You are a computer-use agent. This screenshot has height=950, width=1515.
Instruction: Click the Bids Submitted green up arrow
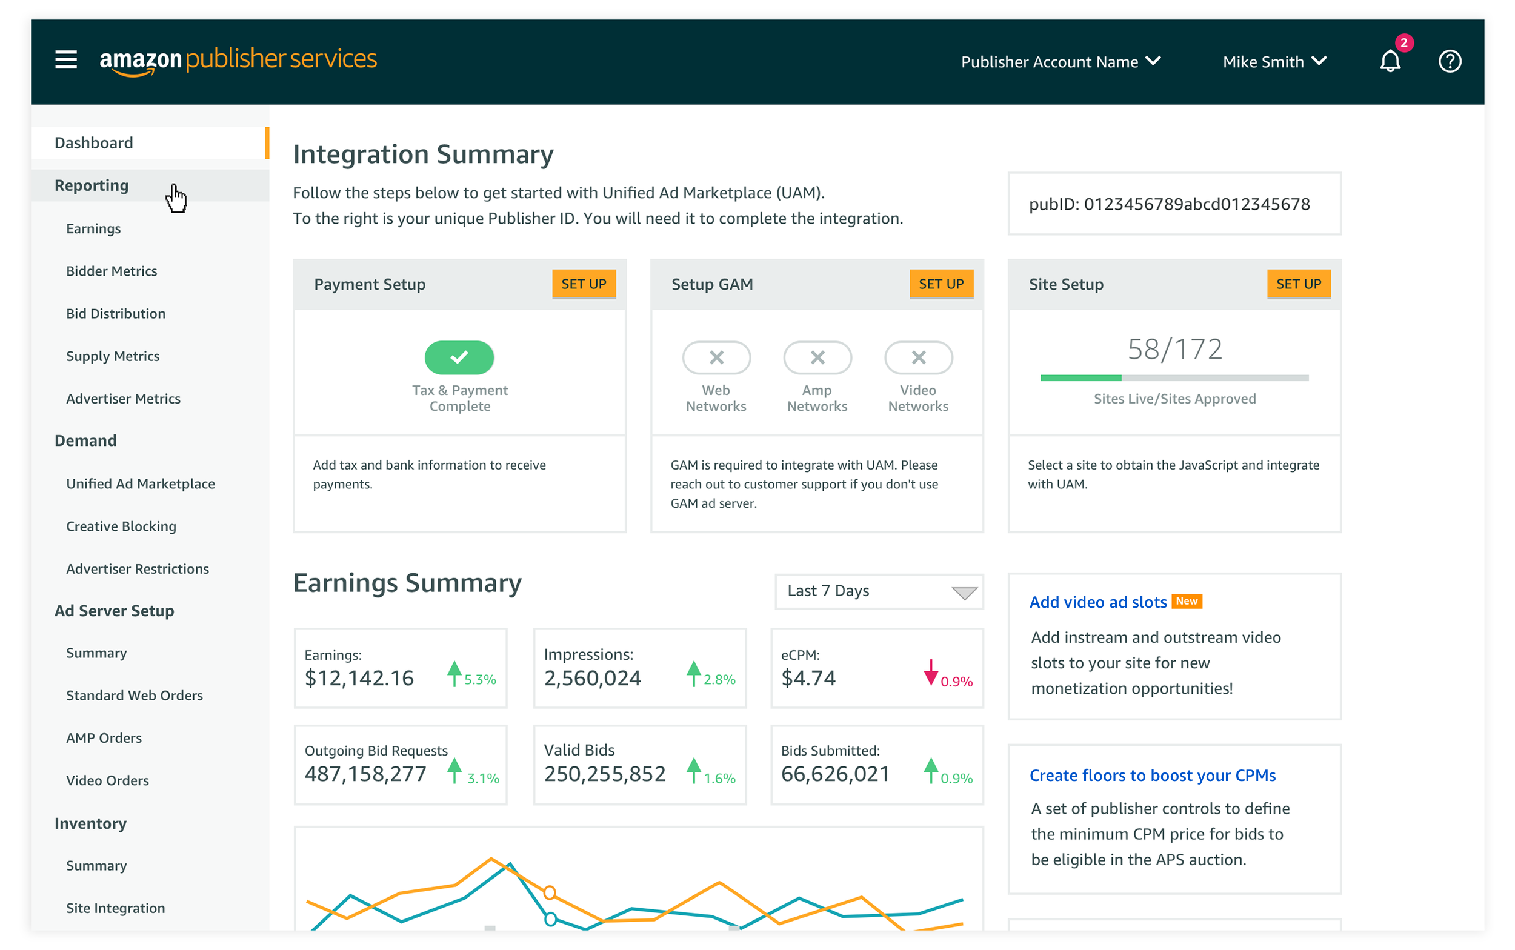[931, 770]
